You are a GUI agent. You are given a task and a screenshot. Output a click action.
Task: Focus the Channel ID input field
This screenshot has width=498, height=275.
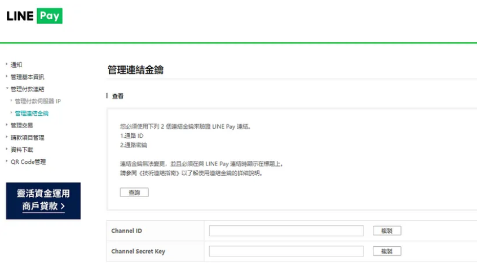click(x=286, y=231)
